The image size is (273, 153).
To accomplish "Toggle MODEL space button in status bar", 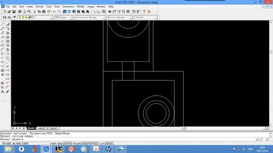I will 110,144.
